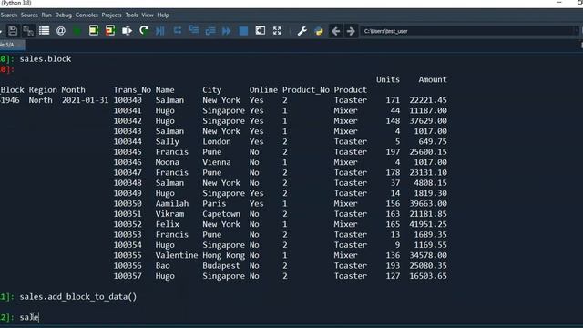
Task: Click the city 'Vienna'
Action: pyautogui.click(x=217, y=162)
